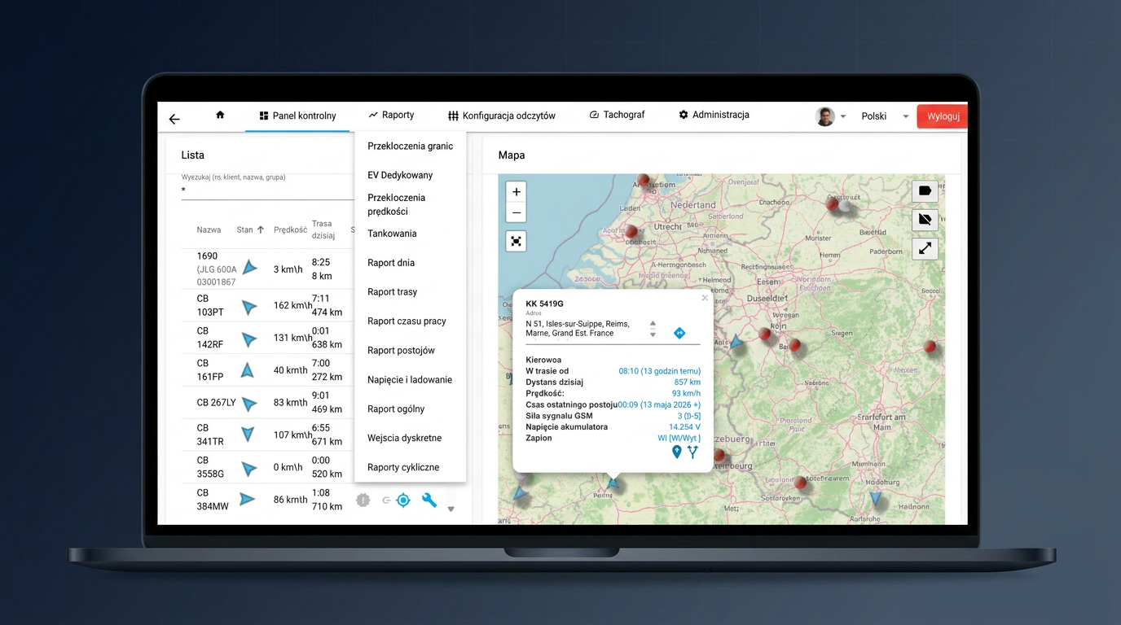Select Przekloczenia prędkości report
Image resolution: width=1121 pixels, height=625 pixels.
396,204
